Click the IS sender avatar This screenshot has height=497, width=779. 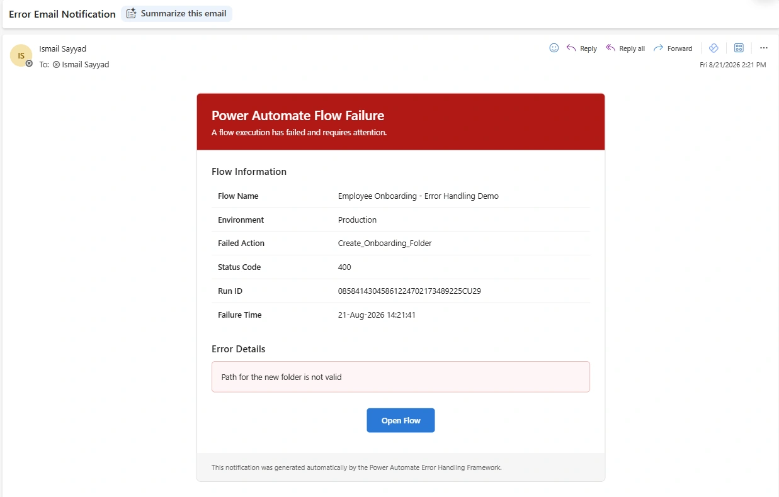tap(21, 55)
